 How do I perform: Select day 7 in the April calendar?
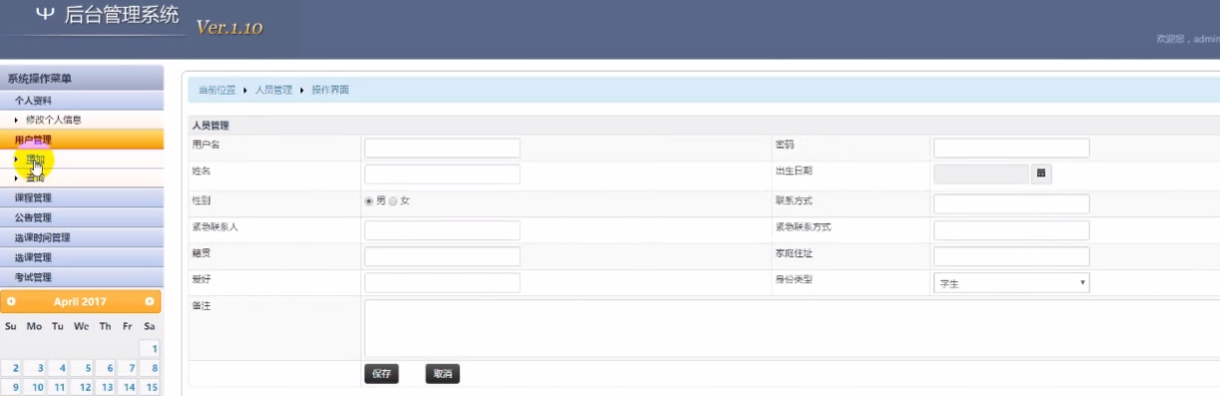pos(128,368)
